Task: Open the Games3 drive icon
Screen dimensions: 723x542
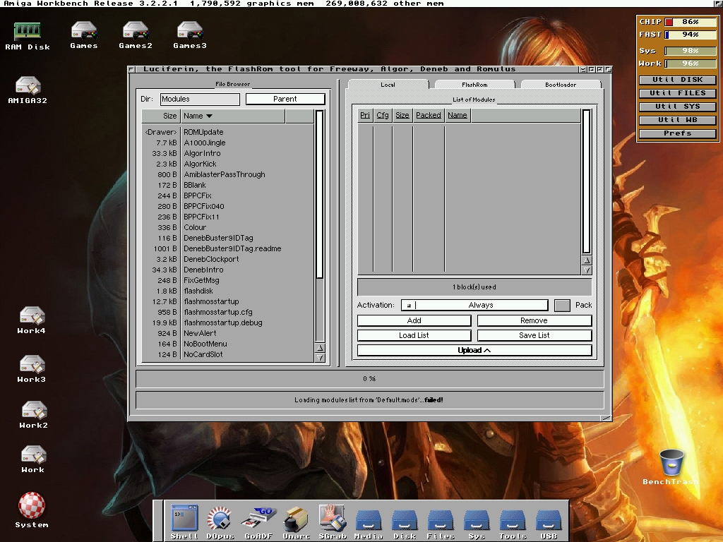Action: click(189, 35)
